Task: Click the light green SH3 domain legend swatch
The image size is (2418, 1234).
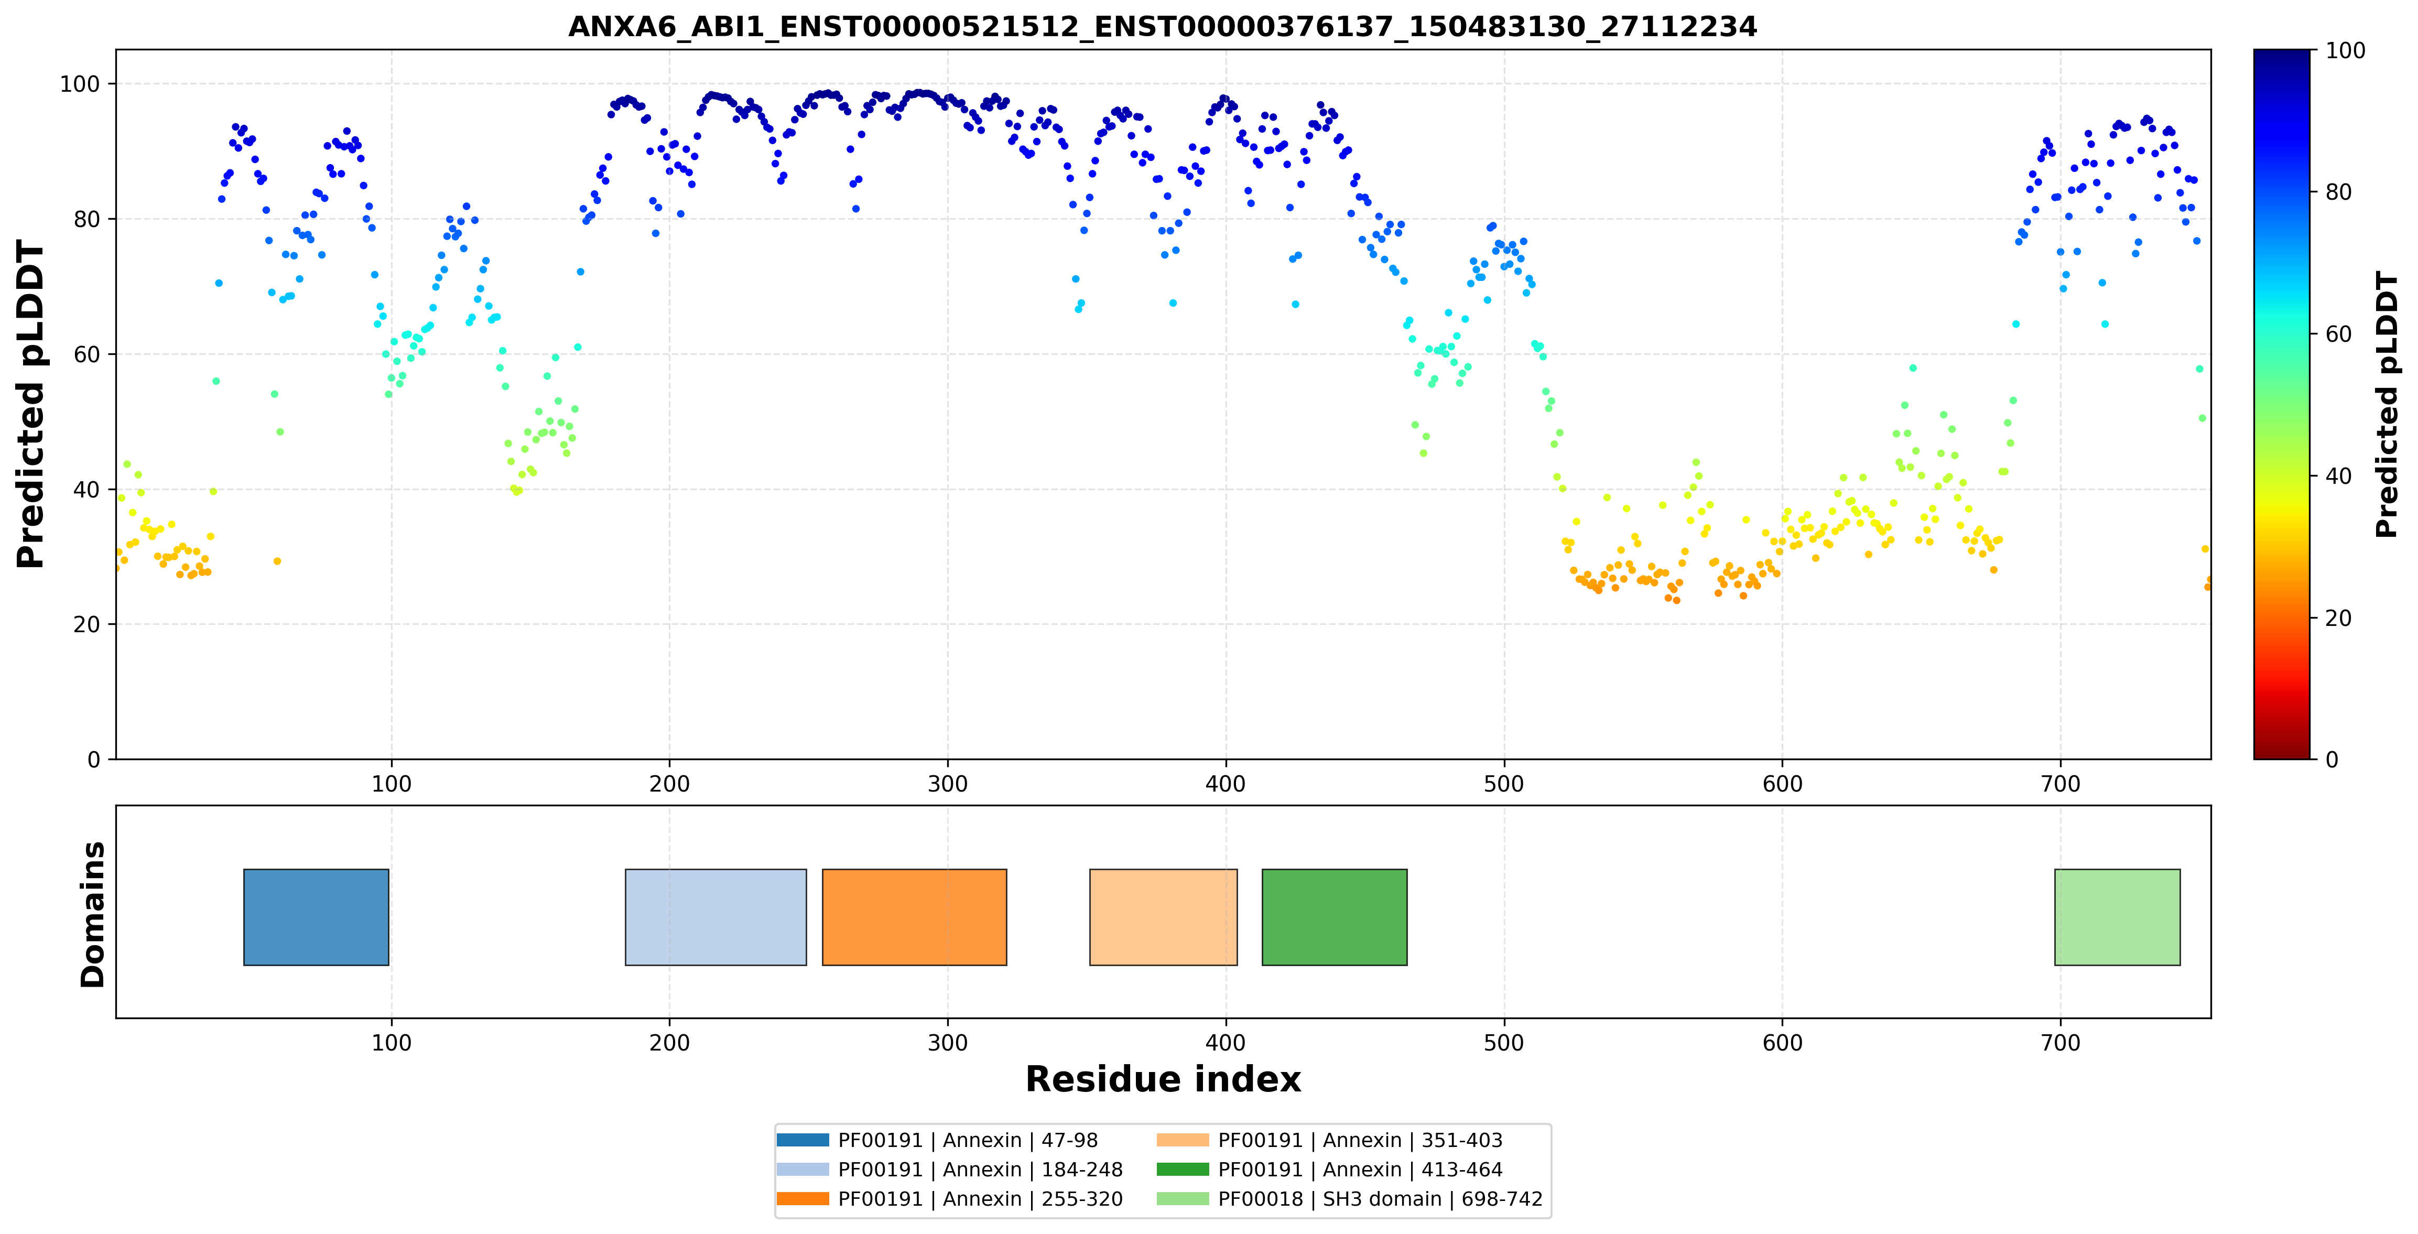Action: (x=1183, y=1198)
